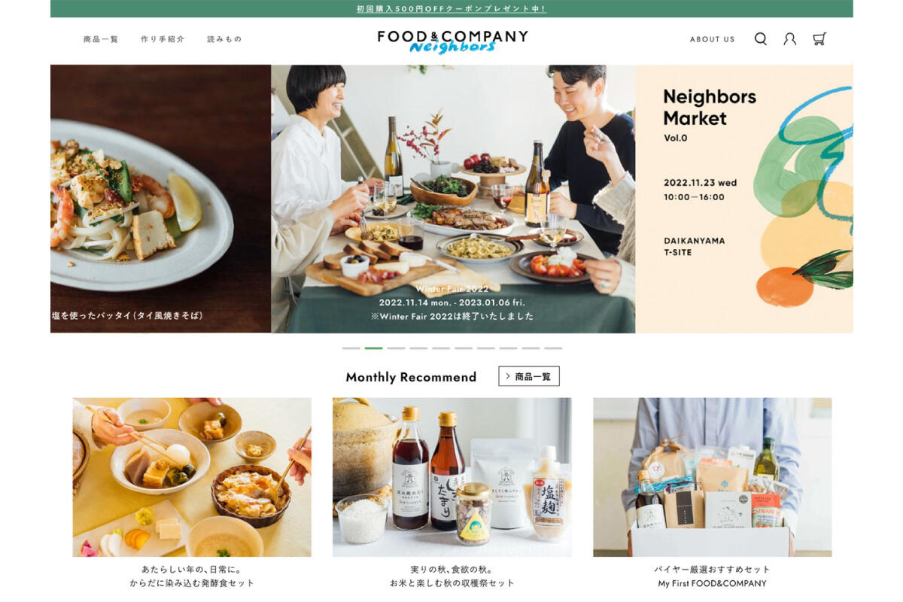This screenshot has height=602, width=903.
Task: Go to the ABOUT US page
Action: (712, 39)
